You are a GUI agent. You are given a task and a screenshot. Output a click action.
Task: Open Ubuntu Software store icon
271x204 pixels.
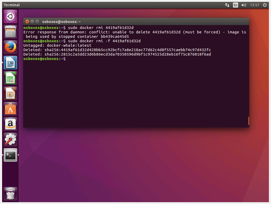(x=10, y=109)
